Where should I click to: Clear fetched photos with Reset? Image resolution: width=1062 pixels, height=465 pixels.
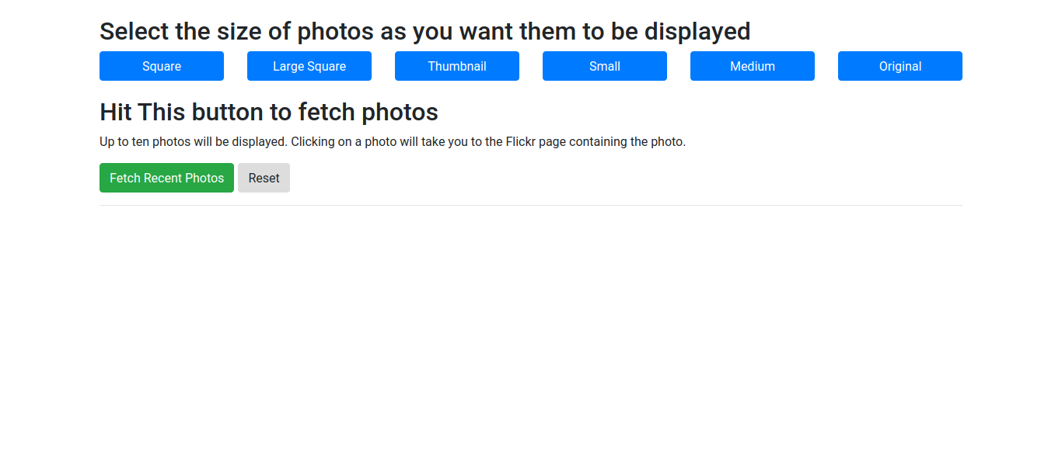pos(264,178)
